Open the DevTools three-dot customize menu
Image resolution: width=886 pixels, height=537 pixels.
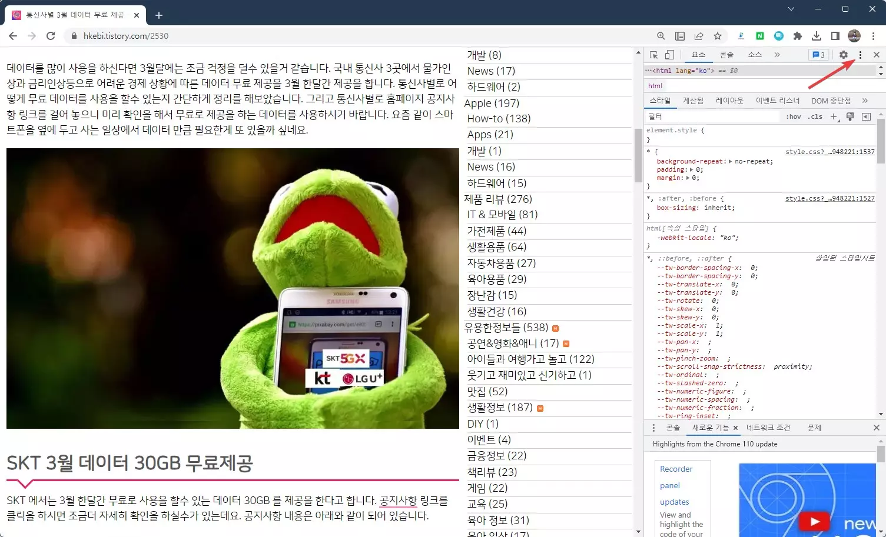click(x=861, y=54)
